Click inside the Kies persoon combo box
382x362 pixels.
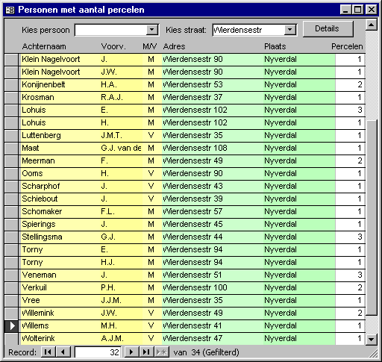pyautogui.click(x=110, y=30)
